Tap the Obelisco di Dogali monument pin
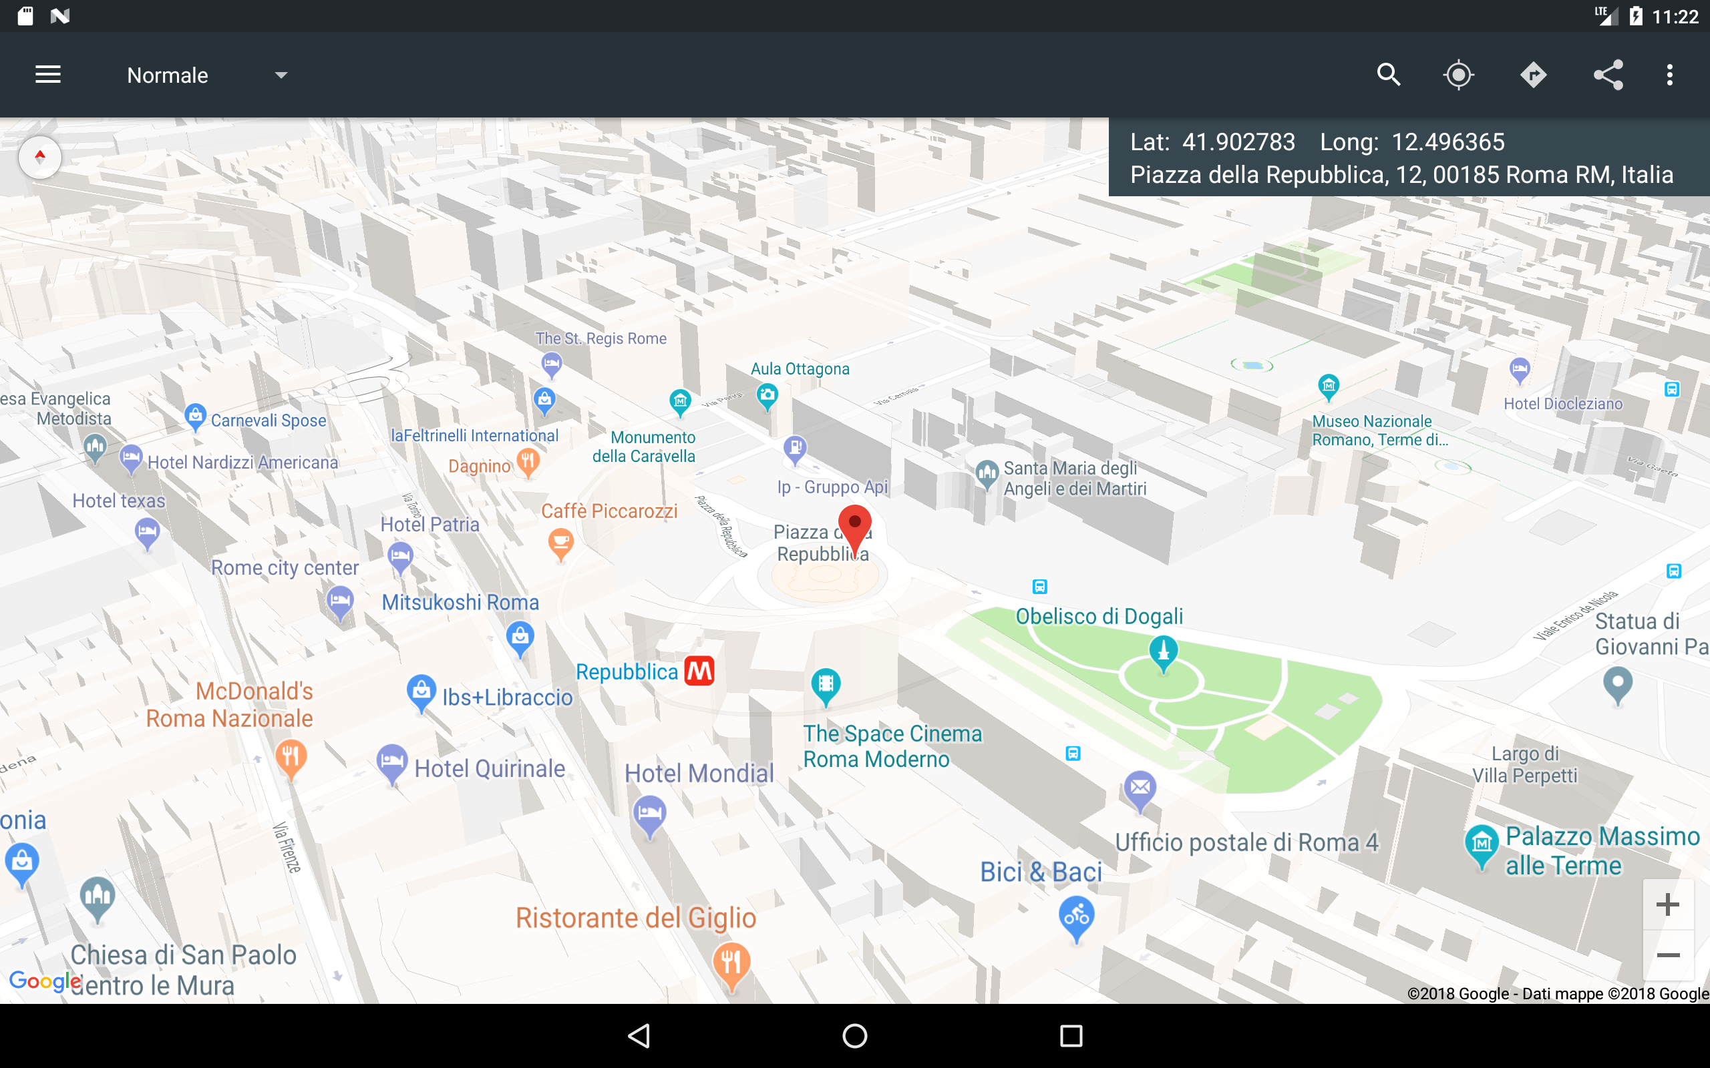This screenshot has height=1068, width=1710. point(1163,653)
